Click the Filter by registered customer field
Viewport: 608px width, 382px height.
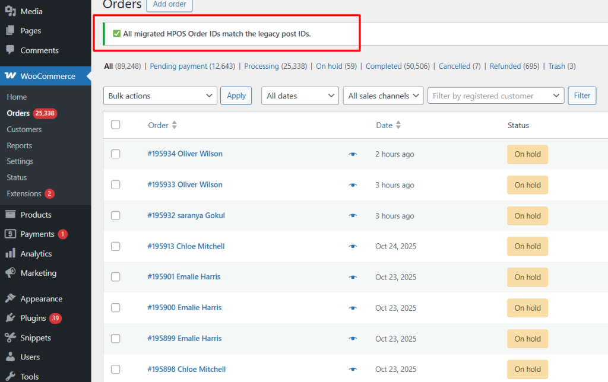coord(496,95)
